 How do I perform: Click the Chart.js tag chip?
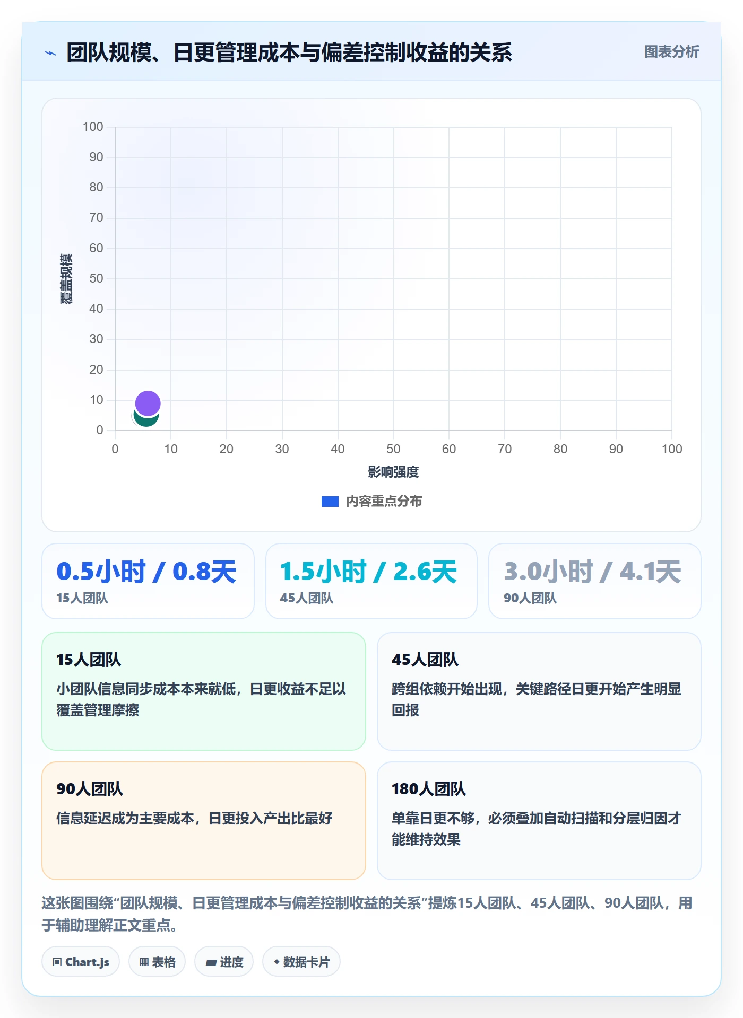tap(81, 962)
